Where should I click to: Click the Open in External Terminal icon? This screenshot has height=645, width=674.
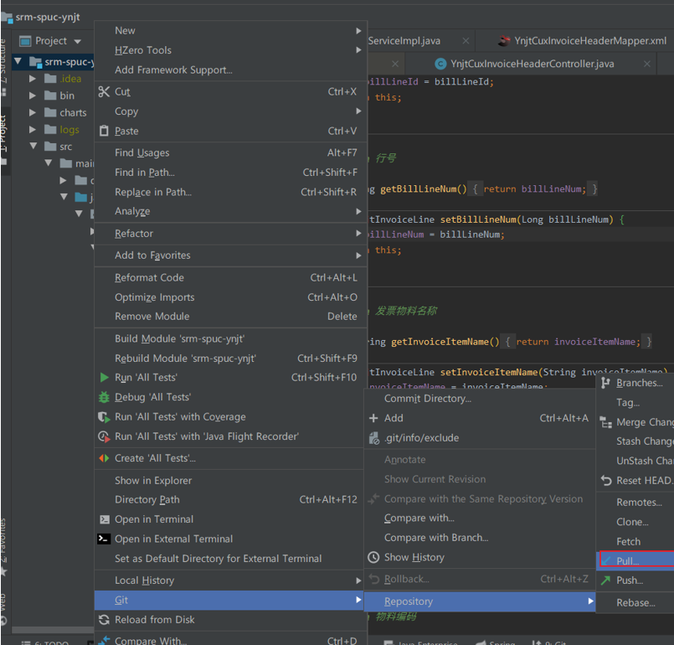104,539
